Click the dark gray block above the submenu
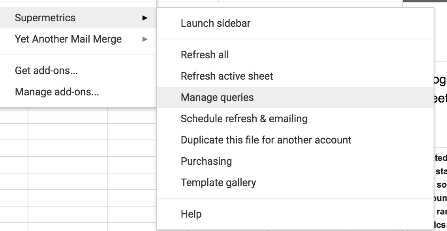Screen dimensions: 447x231 [x=424, y=1]
